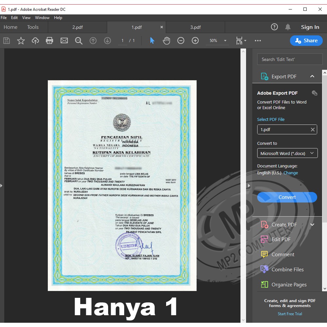The width and height of the screenshot is (327, 327).
Task: Click the zoom out minus icon
Action: coord(181,41)
